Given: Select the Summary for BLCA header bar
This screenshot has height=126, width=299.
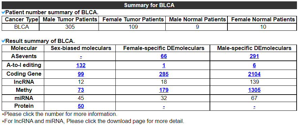Looking at the screenshot, I should (x=149, y=5).
